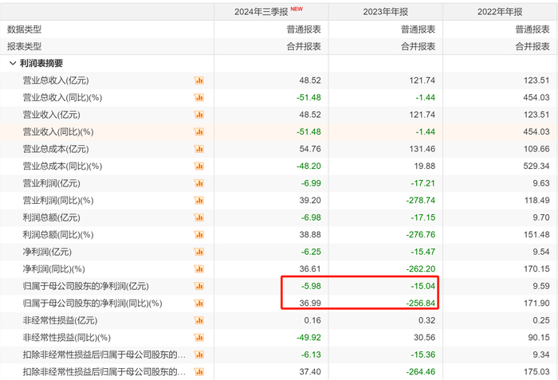Select the 2023年年报 column header
The width and height of the screenshot is (558, 380).
coord(385,12)
